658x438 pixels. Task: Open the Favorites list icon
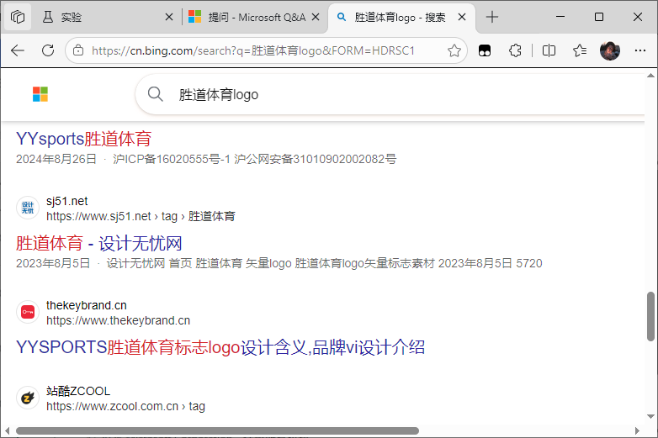580,50
